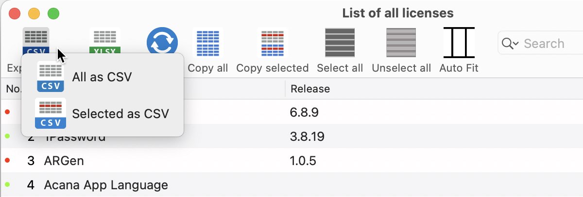This screenshot has width=583, height=197.
Task: Select the ARGen license row
Action: [291, 161]
